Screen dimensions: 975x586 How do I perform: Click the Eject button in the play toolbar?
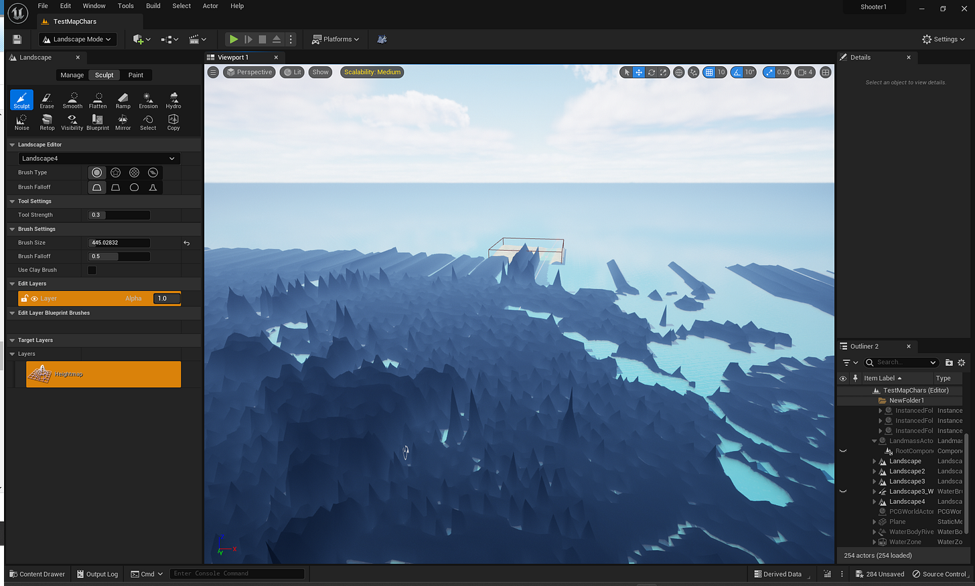pyautogui.click(x=277, y=39)
